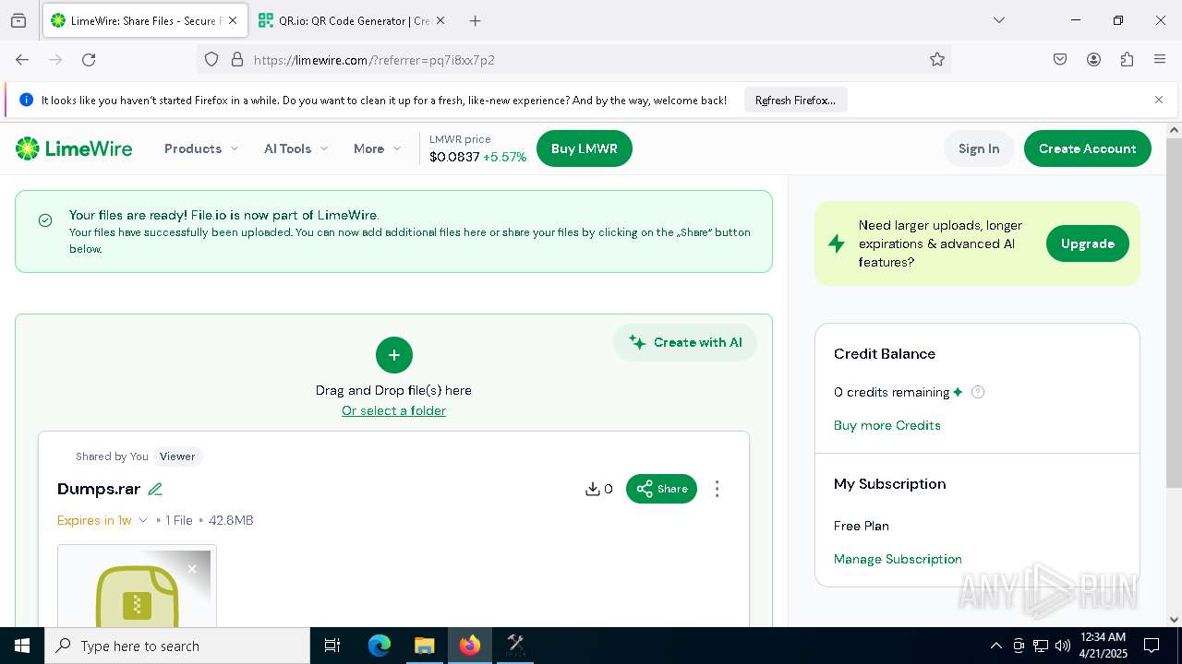The height and width of the screenshot is (664, 1182).
Task: Expand the AI Tools menu
Action: [x=295, y=148]
